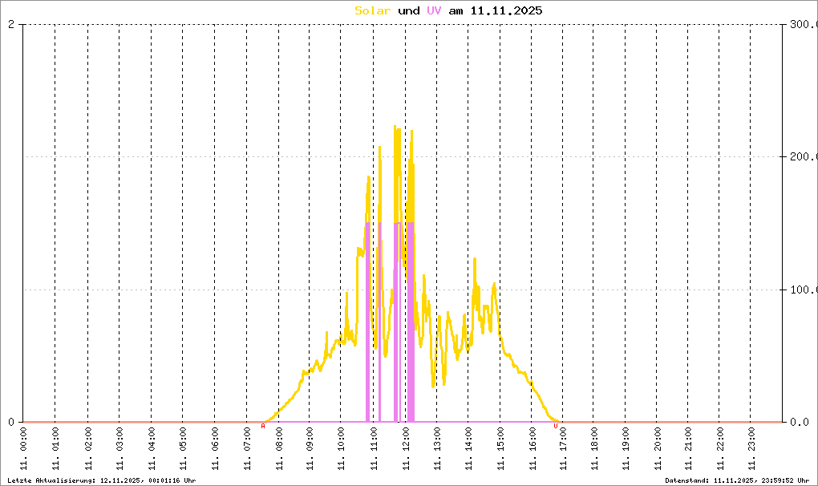Click the yellow 'Solar' legend word in title
The image size is (818, 486).
pos(373,11)
